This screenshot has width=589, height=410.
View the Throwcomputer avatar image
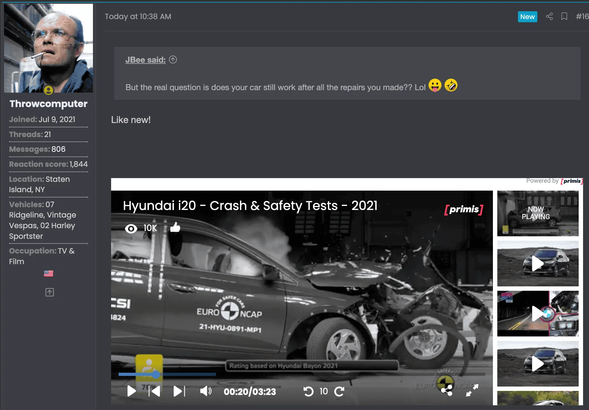[x=49, y=48]
